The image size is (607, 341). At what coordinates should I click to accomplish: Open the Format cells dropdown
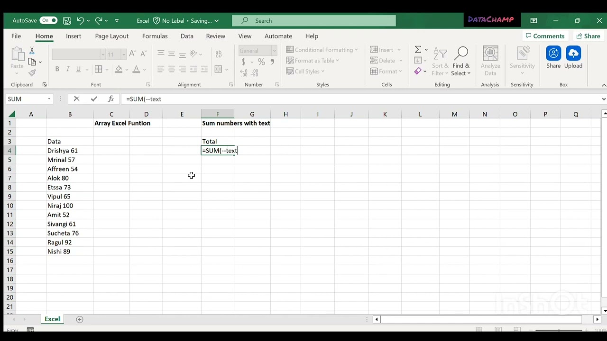(386, 72)
